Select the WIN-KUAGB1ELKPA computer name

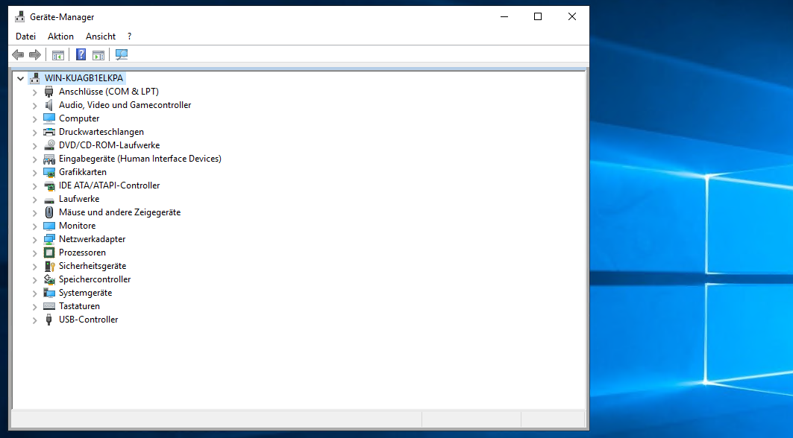click(84, 77)
